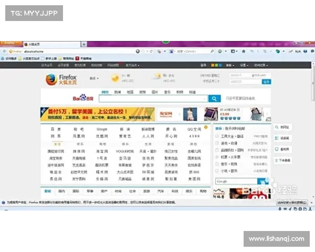Expand the last dropdown in the dark navigation bar
The height and width of the screenshot is (252, 315).
coord(261,65)
